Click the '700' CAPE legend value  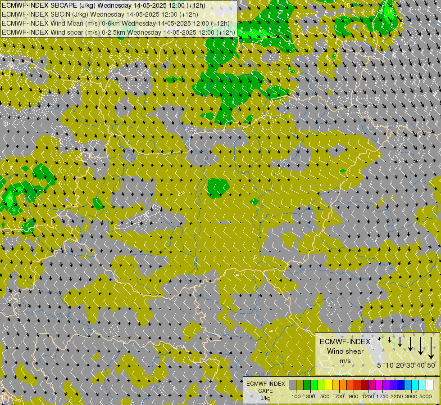pyautogui.click(x=340, y=396)
